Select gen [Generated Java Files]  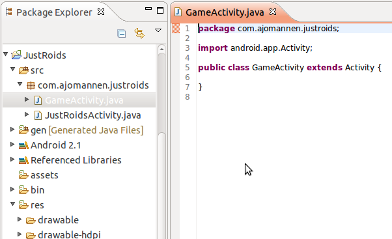(87, 130)
